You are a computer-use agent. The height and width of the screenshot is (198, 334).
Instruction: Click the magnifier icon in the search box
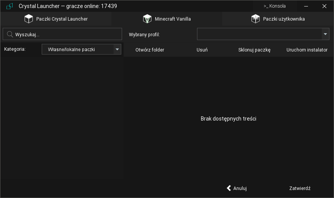tap(10, 34)
